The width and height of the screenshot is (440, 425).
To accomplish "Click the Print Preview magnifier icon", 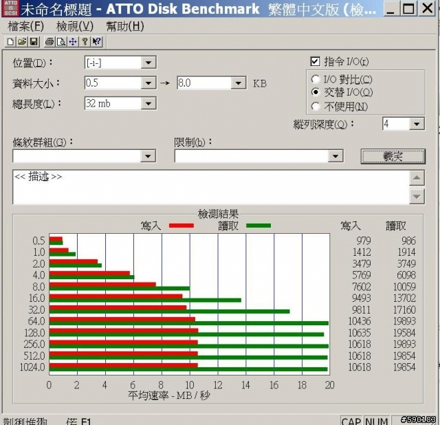I will coord(61,42).
